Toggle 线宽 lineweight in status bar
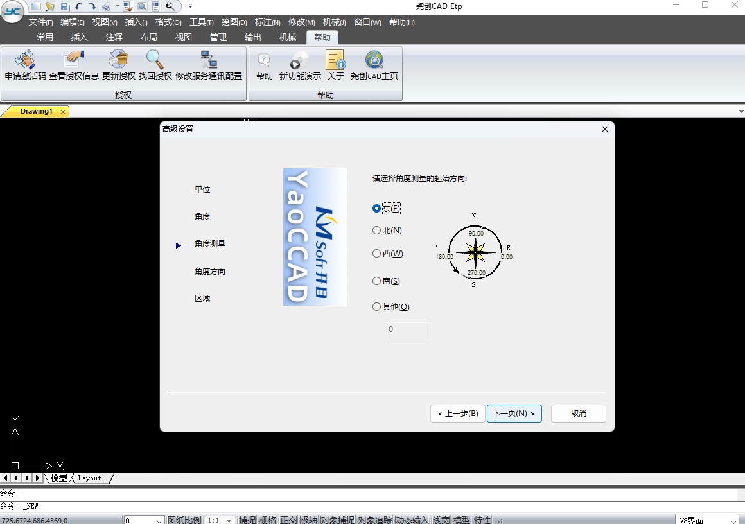Viewport: 745px width, 524px height. tap(441, 520)
